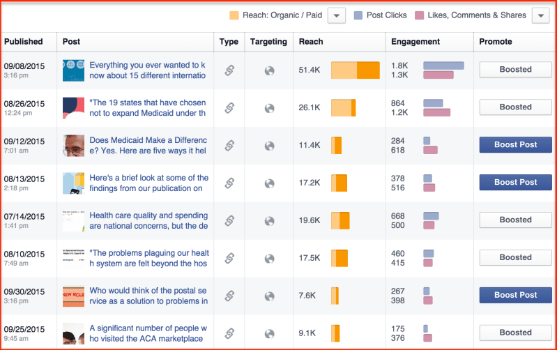The image size is (557, 350).
Task: Click thumbnail of the 08/26/2015 Medicaid post
Action: point(73,107)
